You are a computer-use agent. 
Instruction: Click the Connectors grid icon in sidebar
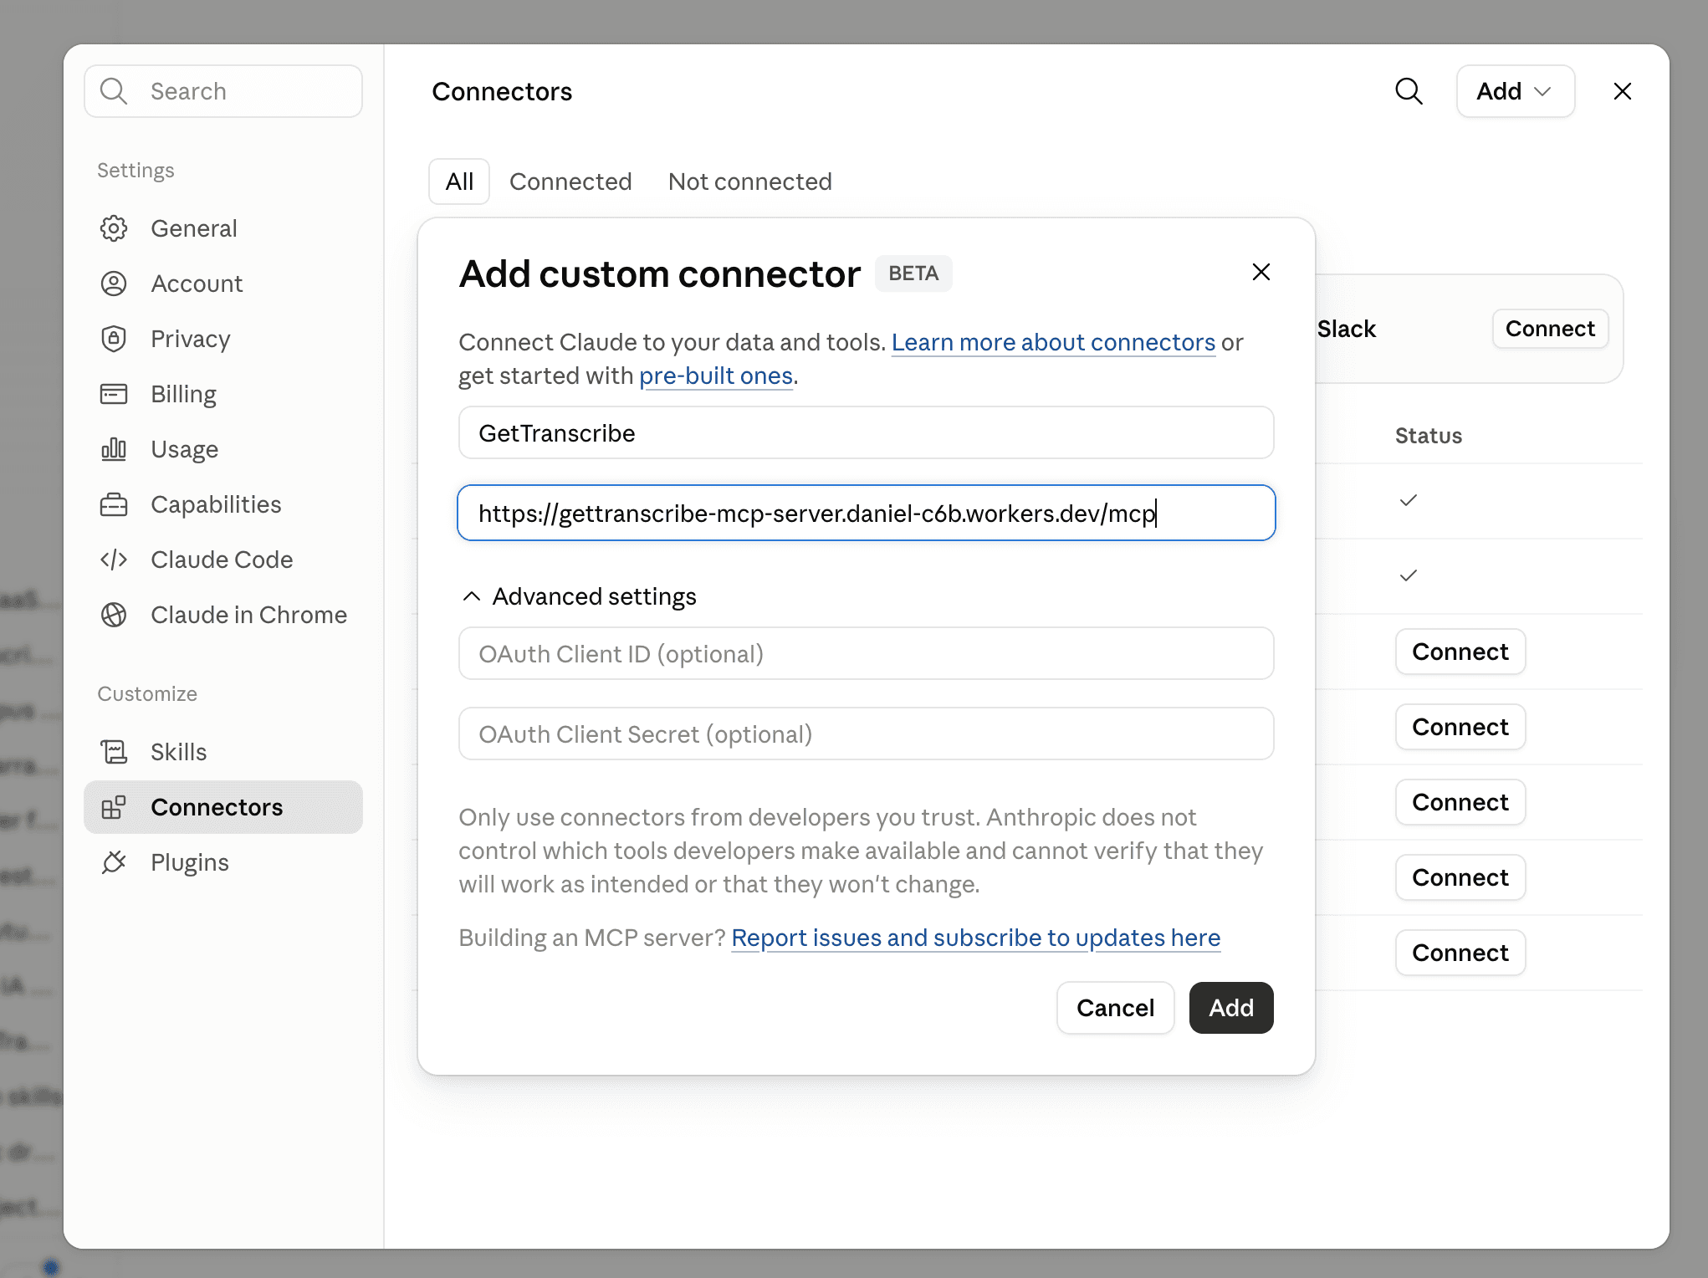114,807
